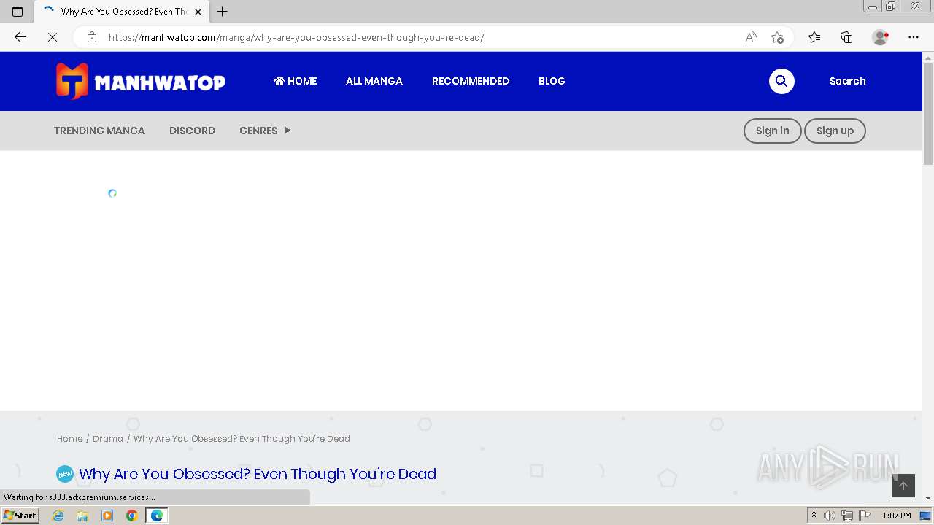Open TRENDING MANGA section
Viewport: 934px width, 525px height.
(99, 131)
